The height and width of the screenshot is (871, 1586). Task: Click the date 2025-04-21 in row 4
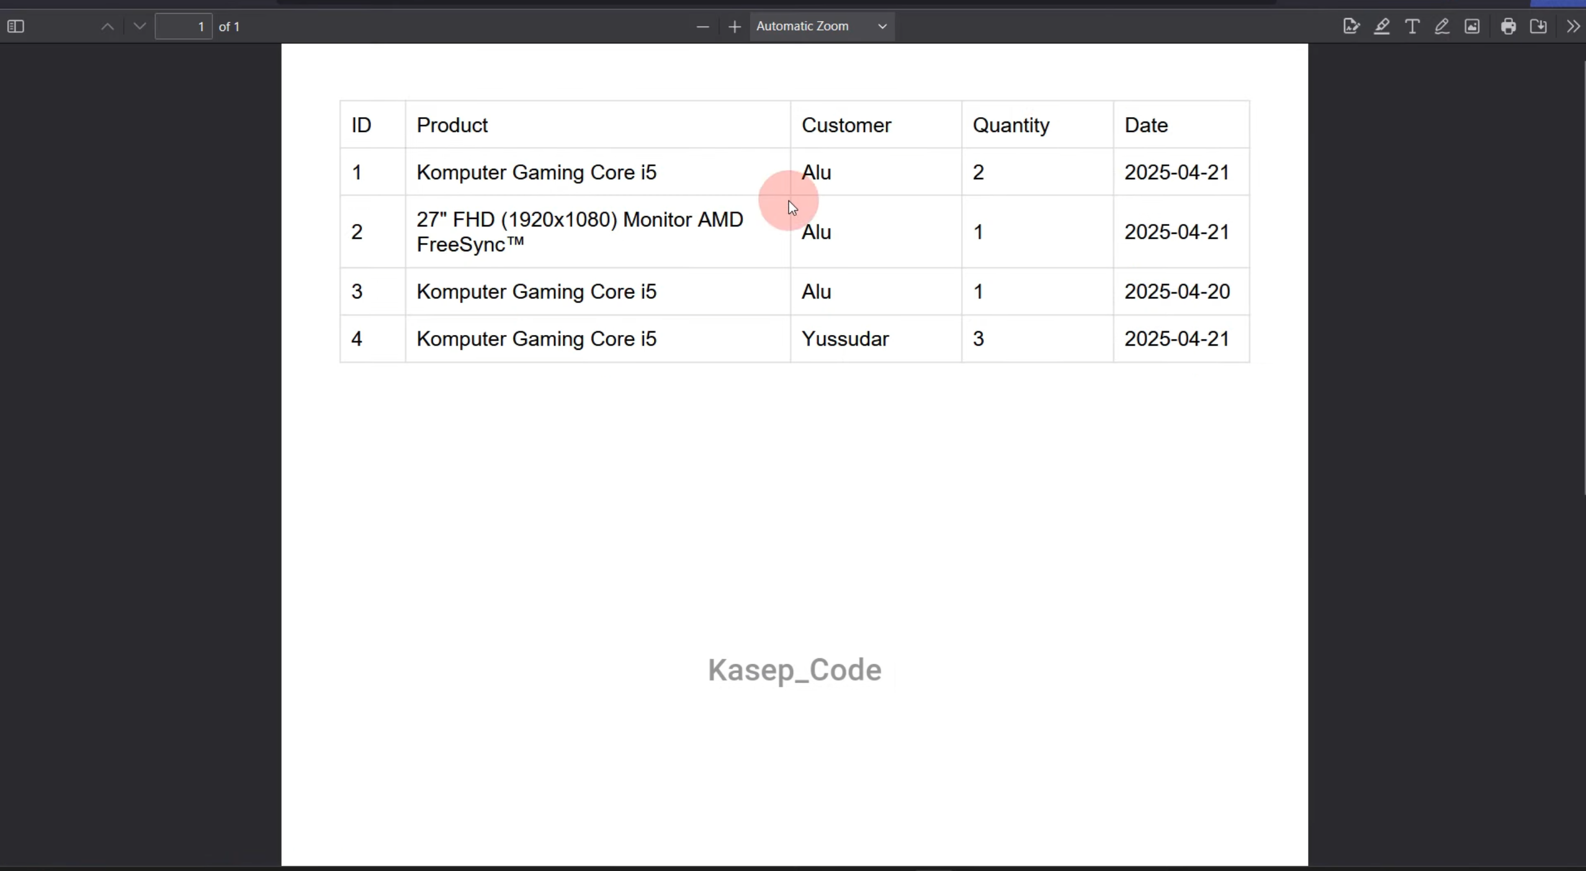coord(1177,339)
